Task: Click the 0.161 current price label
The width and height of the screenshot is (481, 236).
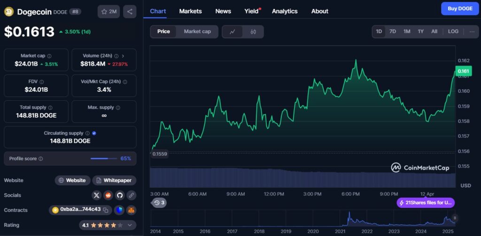Action: (463, 71)
